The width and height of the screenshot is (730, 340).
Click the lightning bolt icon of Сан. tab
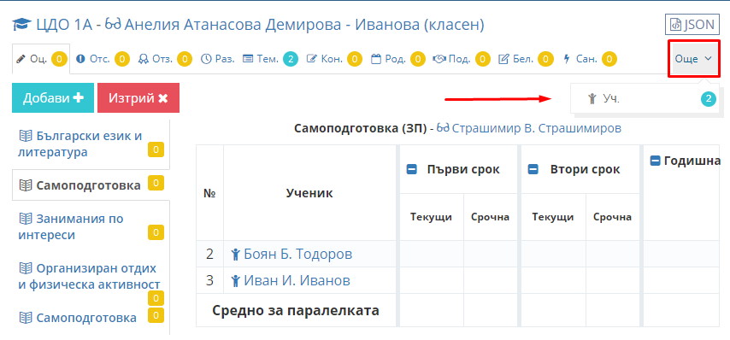pyautogui.click(x=567, y=59)
